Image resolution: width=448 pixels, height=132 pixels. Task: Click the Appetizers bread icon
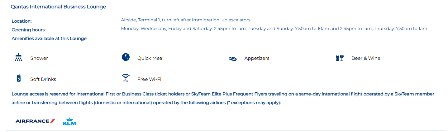233,59
